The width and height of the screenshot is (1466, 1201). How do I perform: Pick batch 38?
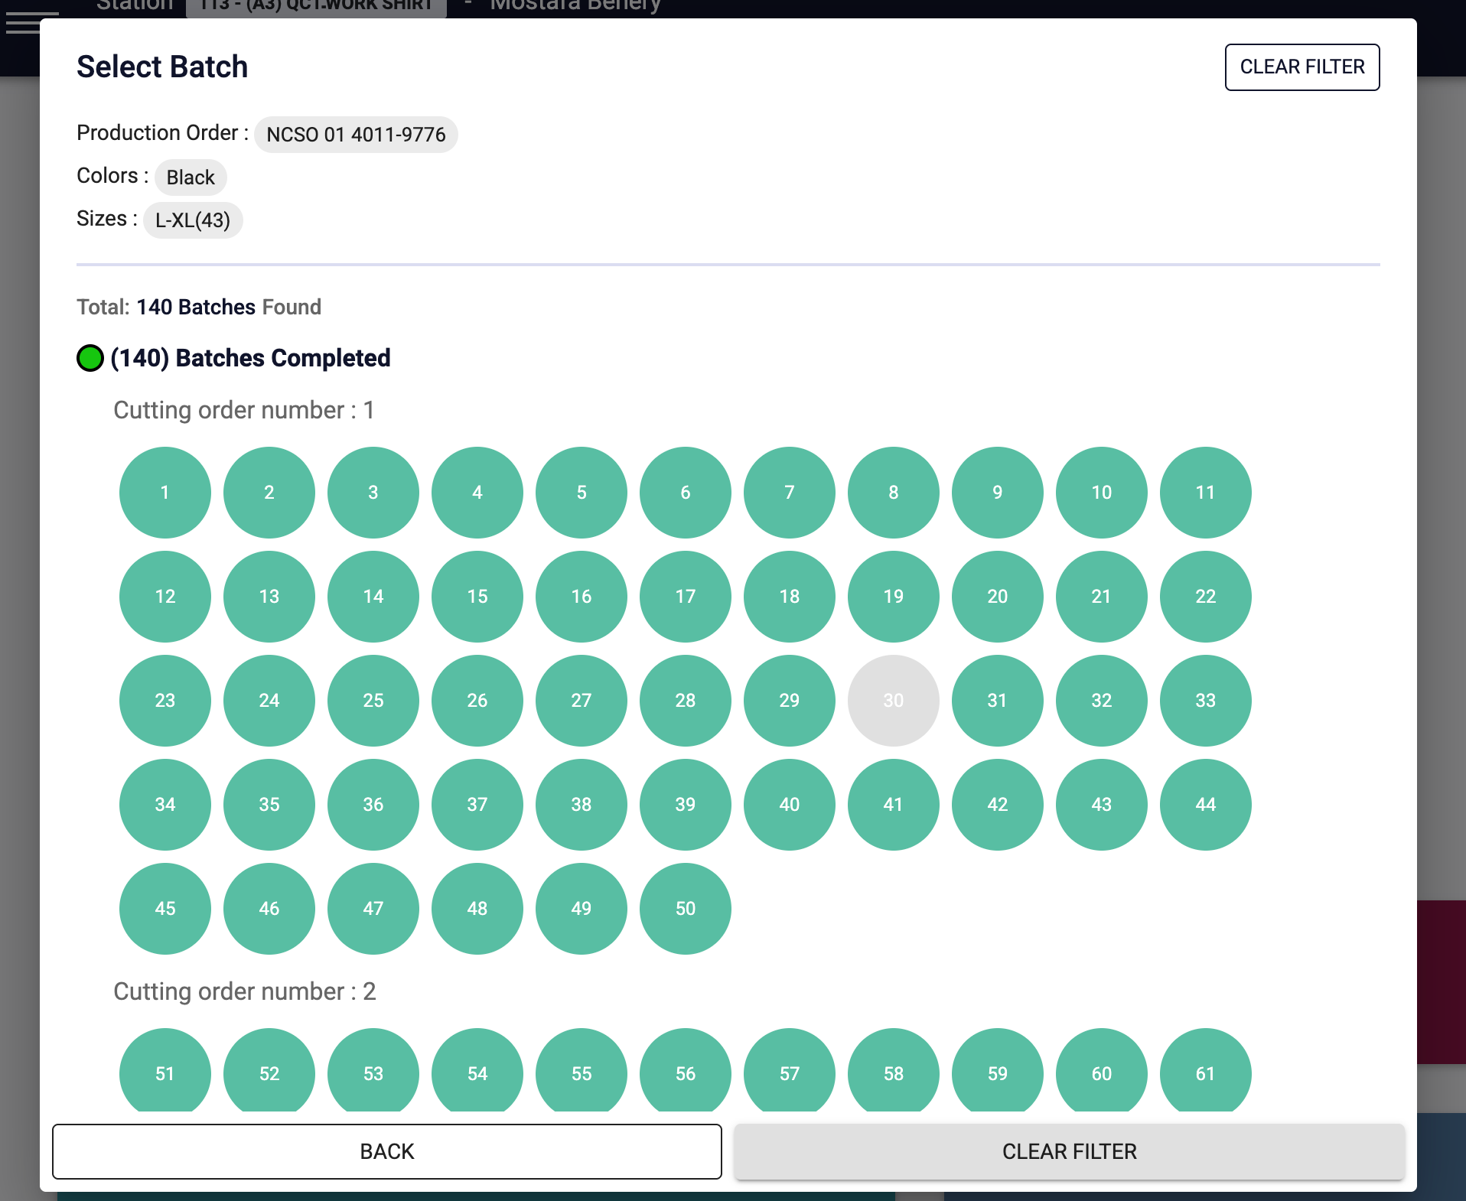tap(582, 805)
